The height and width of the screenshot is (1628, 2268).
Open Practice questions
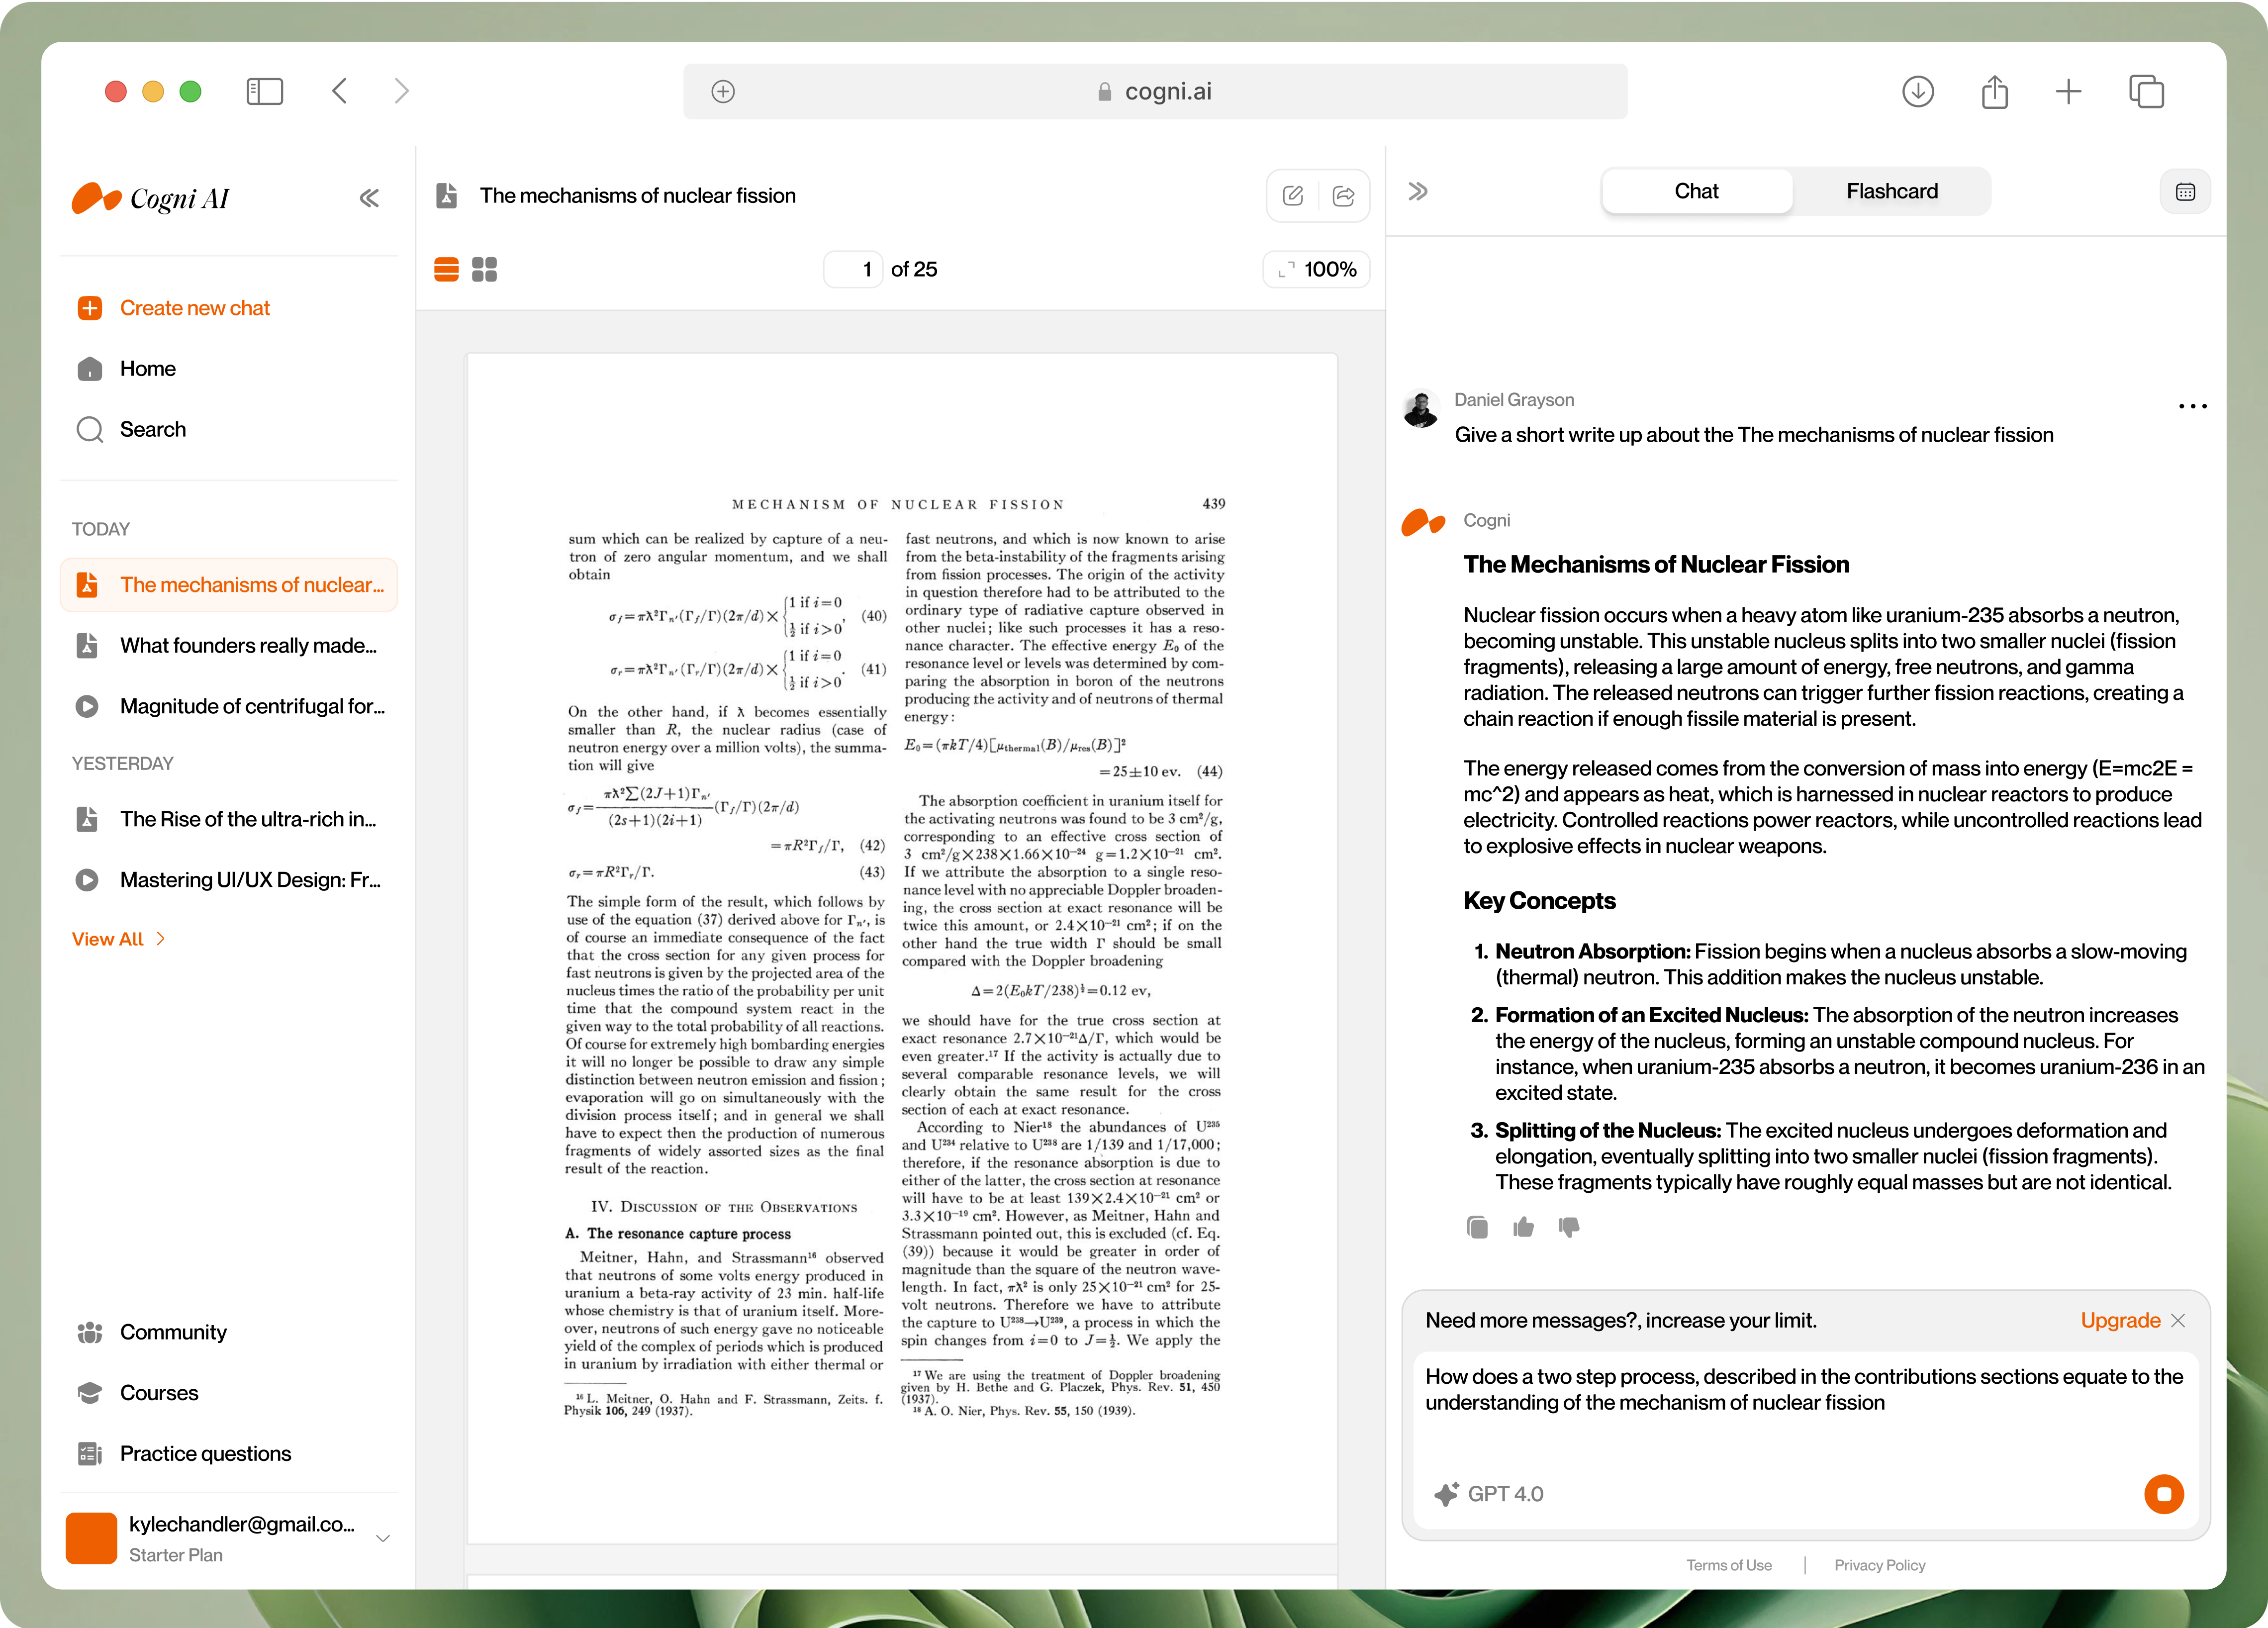184,1455
